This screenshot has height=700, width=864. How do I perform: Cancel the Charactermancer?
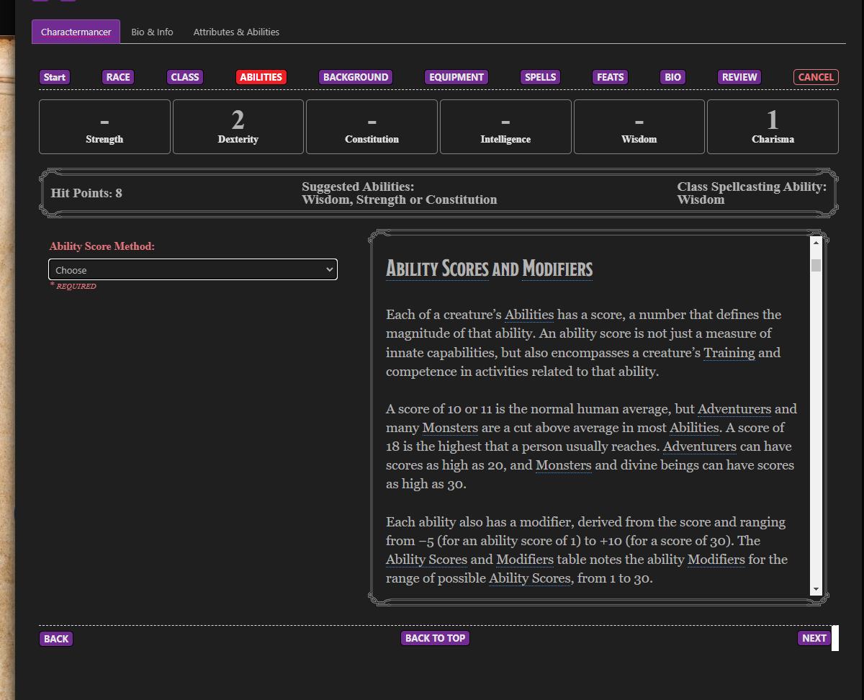[x=816, y=77]
